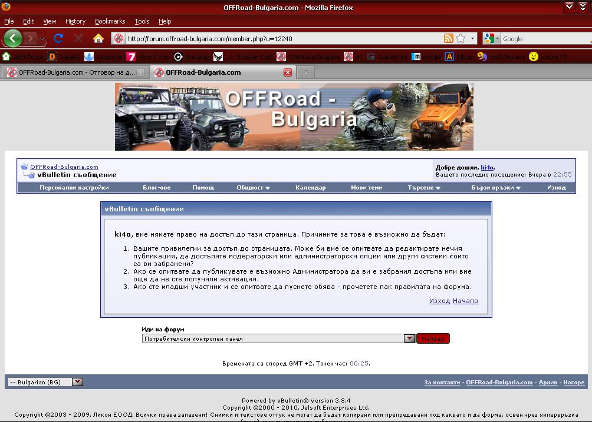Click the greyed Forward navigation arrow
Screen dimensions: 592x422
coord(31,38)
